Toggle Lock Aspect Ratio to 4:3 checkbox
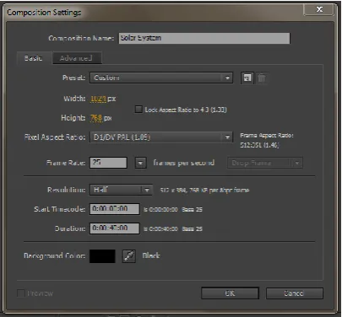 [x=138, y=109]
